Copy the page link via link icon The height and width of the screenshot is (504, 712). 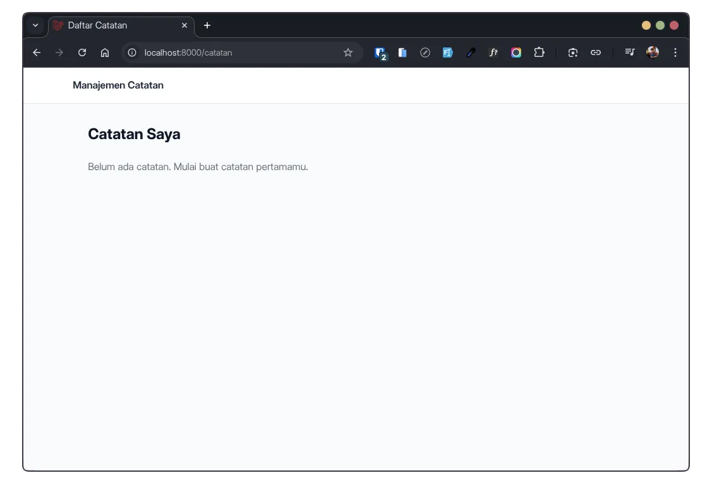coord(595,52)
